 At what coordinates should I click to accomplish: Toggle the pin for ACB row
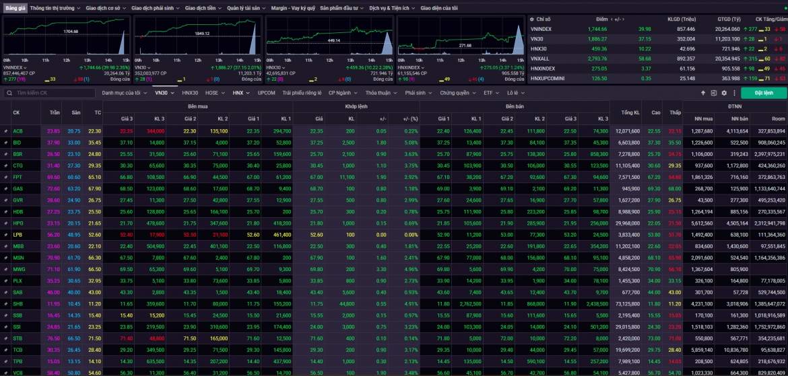tap(6, 131)
